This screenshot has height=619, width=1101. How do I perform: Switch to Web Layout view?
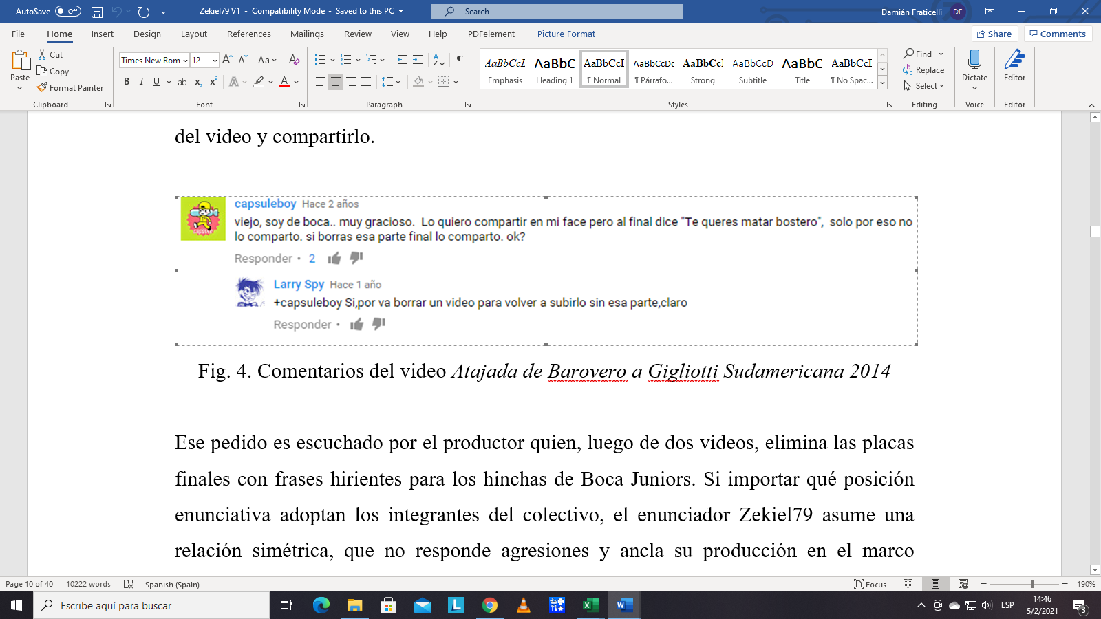tap(963, 584)
